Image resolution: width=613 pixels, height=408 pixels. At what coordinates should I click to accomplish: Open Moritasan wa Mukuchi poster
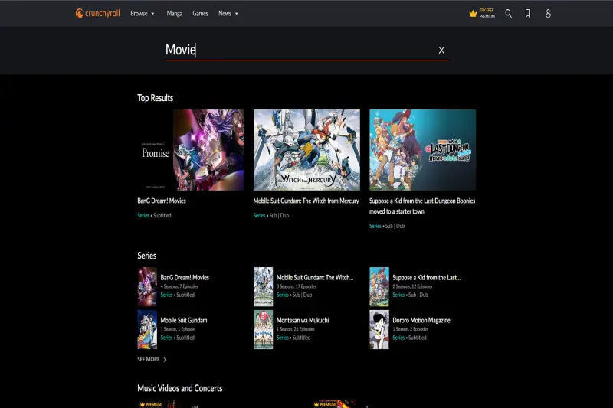(x=263, y=329)
